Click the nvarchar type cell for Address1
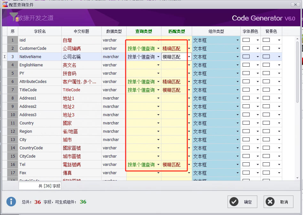Viewport: 303px width, 215px height. click(114, 98)
